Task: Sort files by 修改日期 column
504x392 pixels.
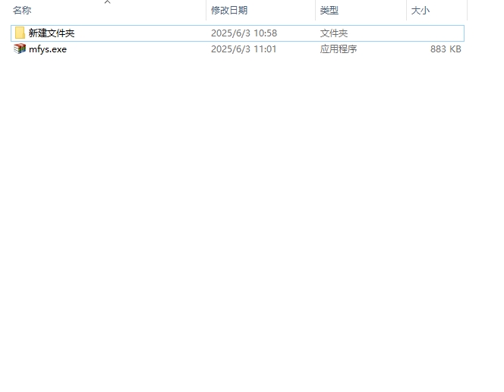Action: 229,11
